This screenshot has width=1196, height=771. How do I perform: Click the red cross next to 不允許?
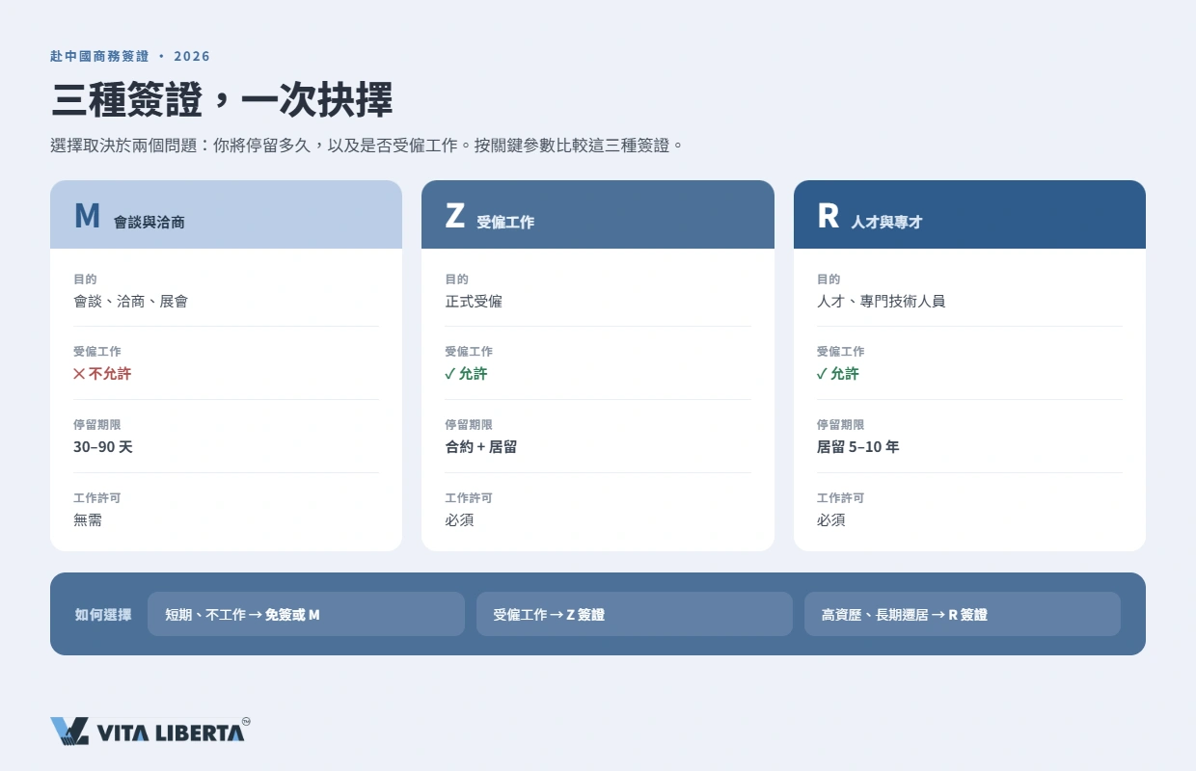click(x=79, y=374)
